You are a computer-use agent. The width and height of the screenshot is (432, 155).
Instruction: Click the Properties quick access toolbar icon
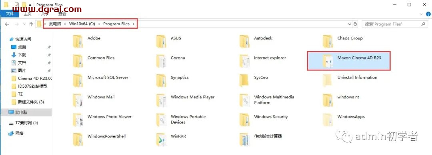pyautogui.click(x=17, y=5)
